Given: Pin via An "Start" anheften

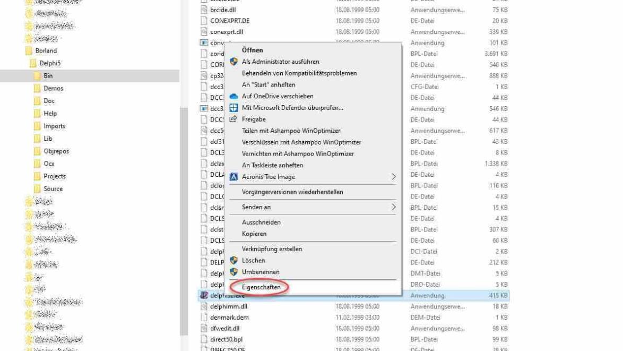Looking at the screenshot, I should coord(268,84).
